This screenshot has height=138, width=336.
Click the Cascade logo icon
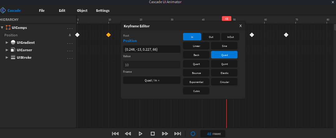click(x=3, y=11)
